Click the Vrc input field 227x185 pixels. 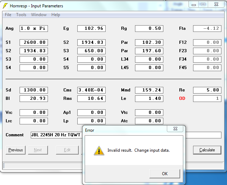[x=34, y=113]
